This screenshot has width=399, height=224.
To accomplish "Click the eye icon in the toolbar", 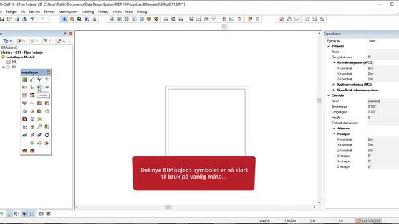I will point(149,19).
